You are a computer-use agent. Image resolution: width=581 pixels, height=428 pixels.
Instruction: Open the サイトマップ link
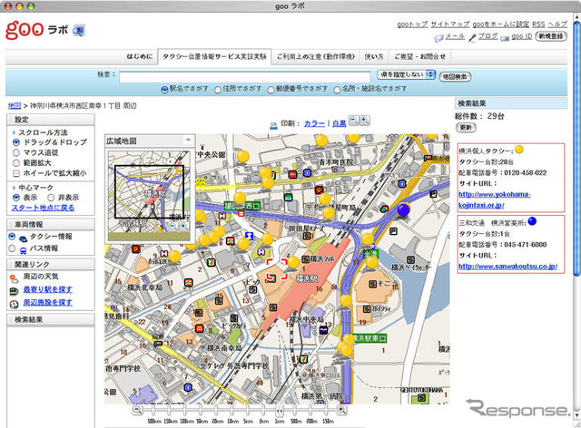(450, 24)
